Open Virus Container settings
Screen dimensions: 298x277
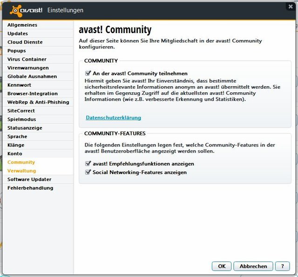click(x=38, y=59)
